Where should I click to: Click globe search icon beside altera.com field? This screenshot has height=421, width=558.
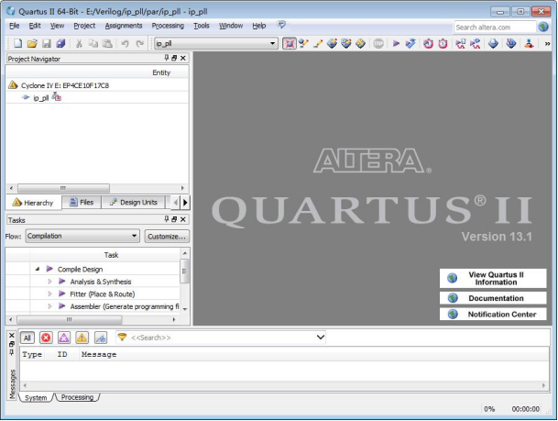[x=543, y=27]
